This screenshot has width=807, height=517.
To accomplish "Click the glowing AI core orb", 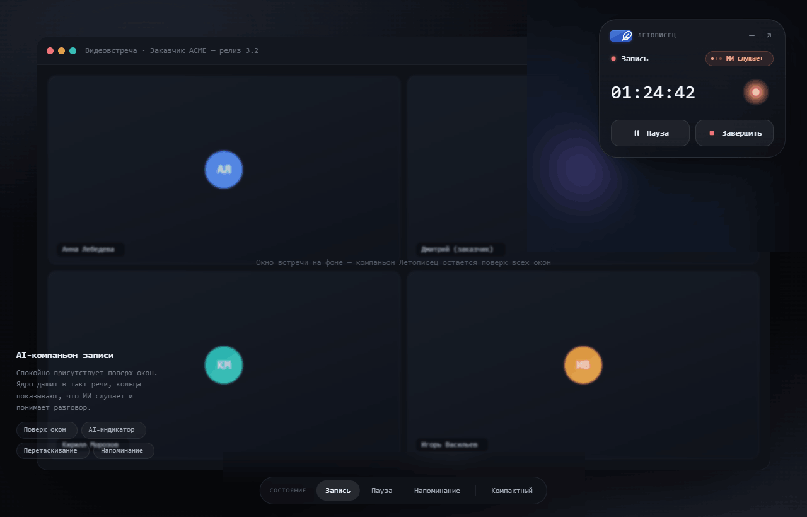I will tap(755, 92).
